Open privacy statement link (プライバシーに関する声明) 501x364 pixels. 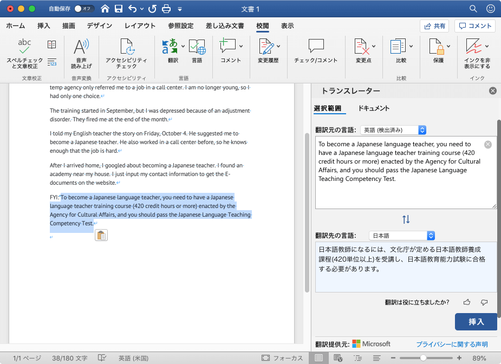[x=452, y=344]
